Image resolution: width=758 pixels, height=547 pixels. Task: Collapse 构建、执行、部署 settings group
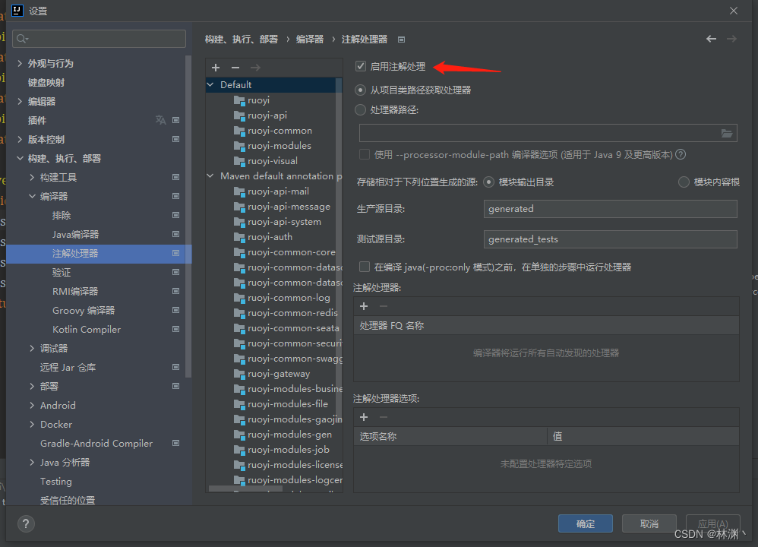(x=20, y=158)
